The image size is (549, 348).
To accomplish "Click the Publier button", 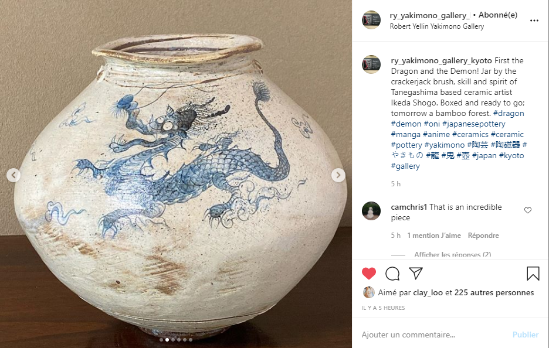I will point(525,335).
